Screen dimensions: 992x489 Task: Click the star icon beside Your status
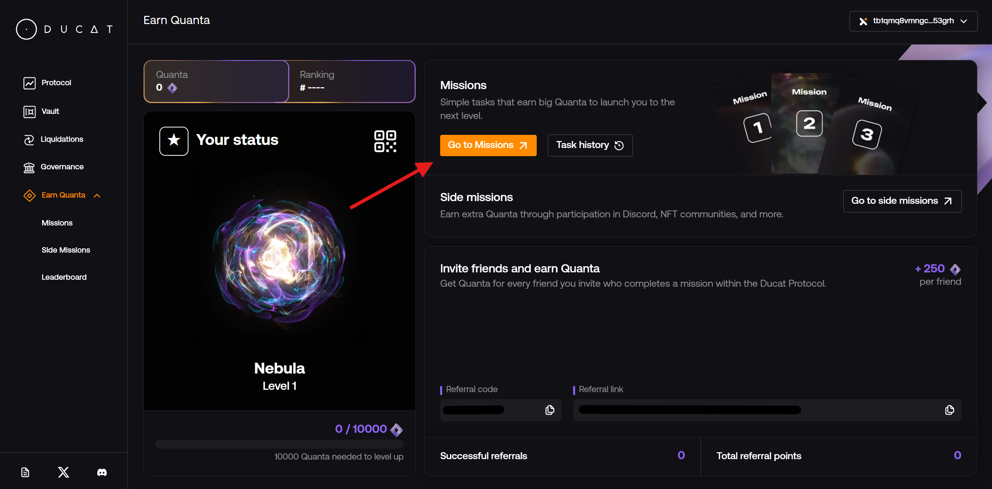pos(174,141)
